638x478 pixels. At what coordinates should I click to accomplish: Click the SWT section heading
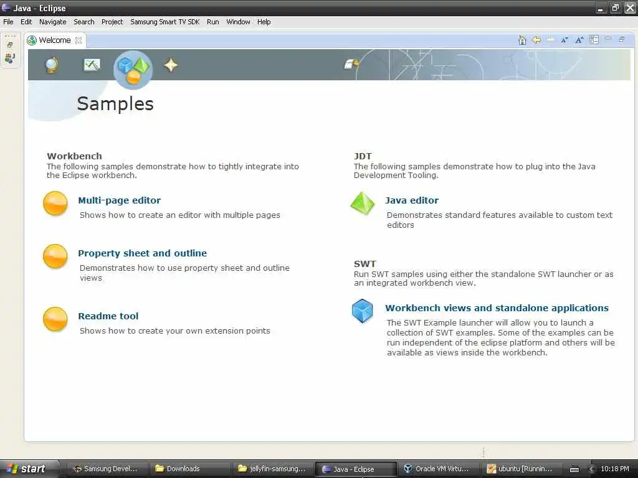[365, 264]
